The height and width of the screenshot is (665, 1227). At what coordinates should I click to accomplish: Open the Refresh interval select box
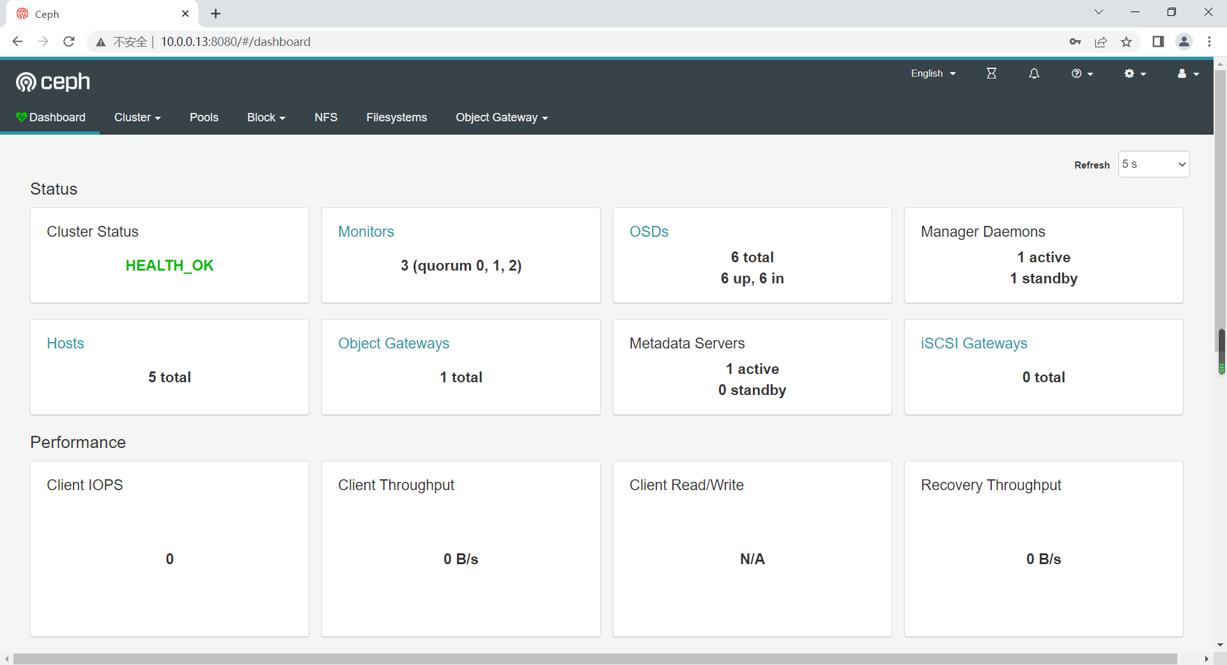click(1154, 164)
